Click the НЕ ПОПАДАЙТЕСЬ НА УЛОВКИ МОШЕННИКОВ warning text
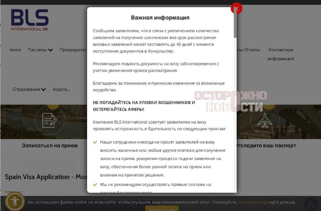Image resolution: width=321 pixels, height=211 pixels. pyautogui.click(x=144, y=106)
